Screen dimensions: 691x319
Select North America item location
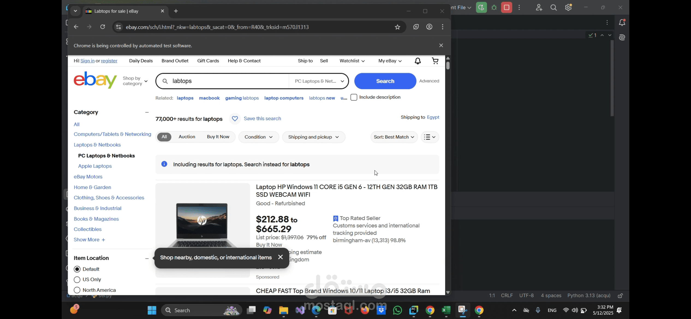pos(77,290)
